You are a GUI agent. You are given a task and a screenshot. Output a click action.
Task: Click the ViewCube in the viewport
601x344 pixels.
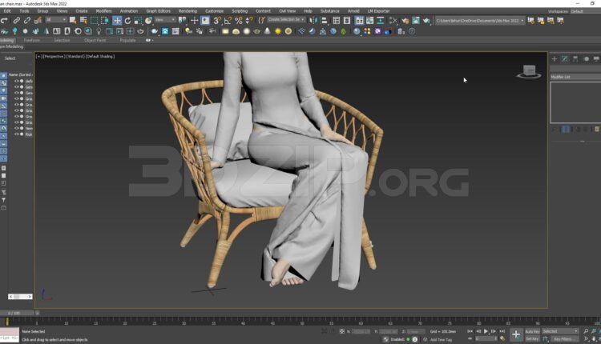529,71
